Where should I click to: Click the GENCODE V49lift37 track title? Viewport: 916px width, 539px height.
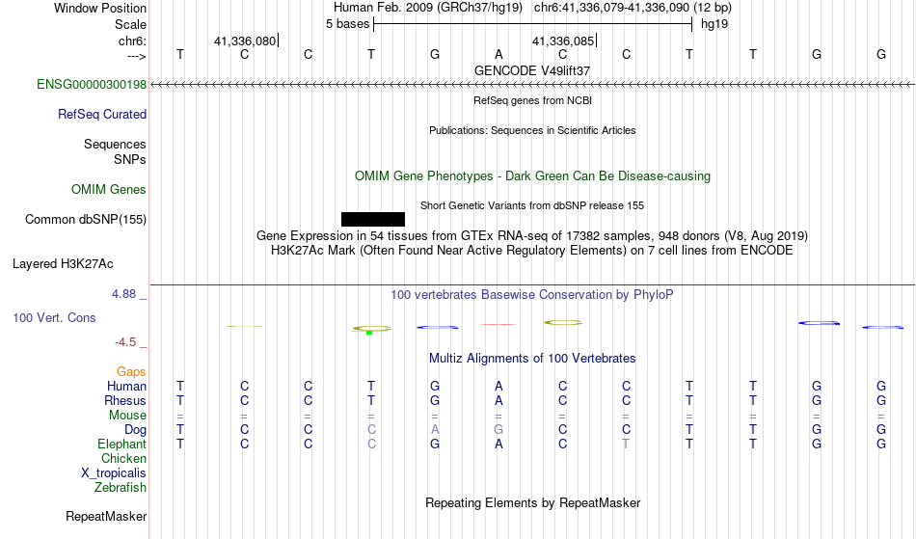pyautogui.click(x=532, y=70)
